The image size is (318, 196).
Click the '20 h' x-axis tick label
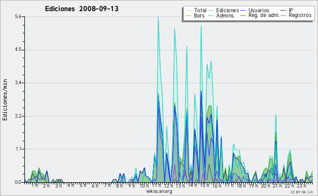pyautogui.click(x=266, y=185)
